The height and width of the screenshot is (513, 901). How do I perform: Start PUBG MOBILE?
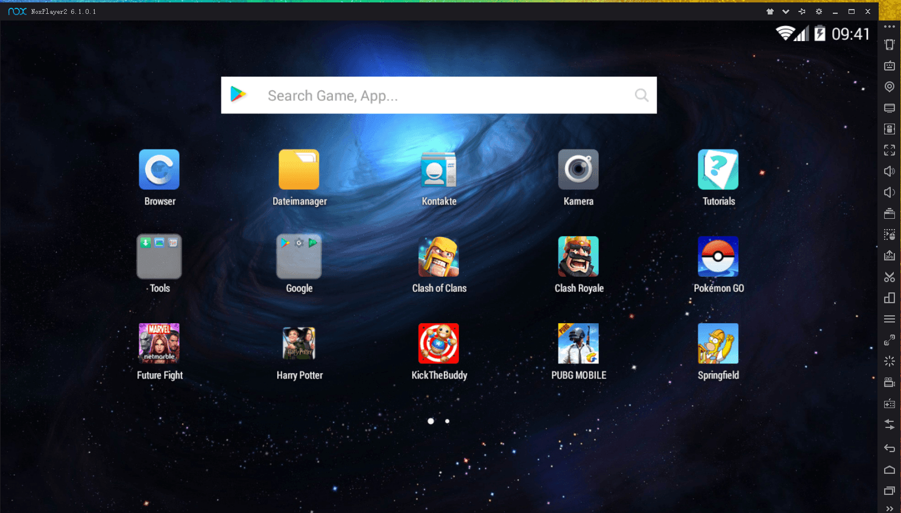pyautogui.click(x=578, y=343)
